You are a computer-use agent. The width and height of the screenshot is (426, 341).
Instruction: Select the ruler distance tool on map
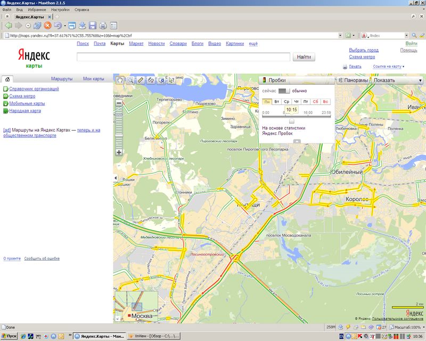click(141, 80)
